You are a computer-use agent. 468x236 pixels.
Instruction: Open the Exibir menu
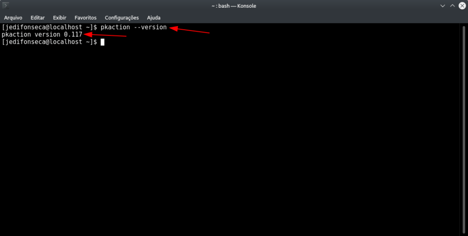60,18
